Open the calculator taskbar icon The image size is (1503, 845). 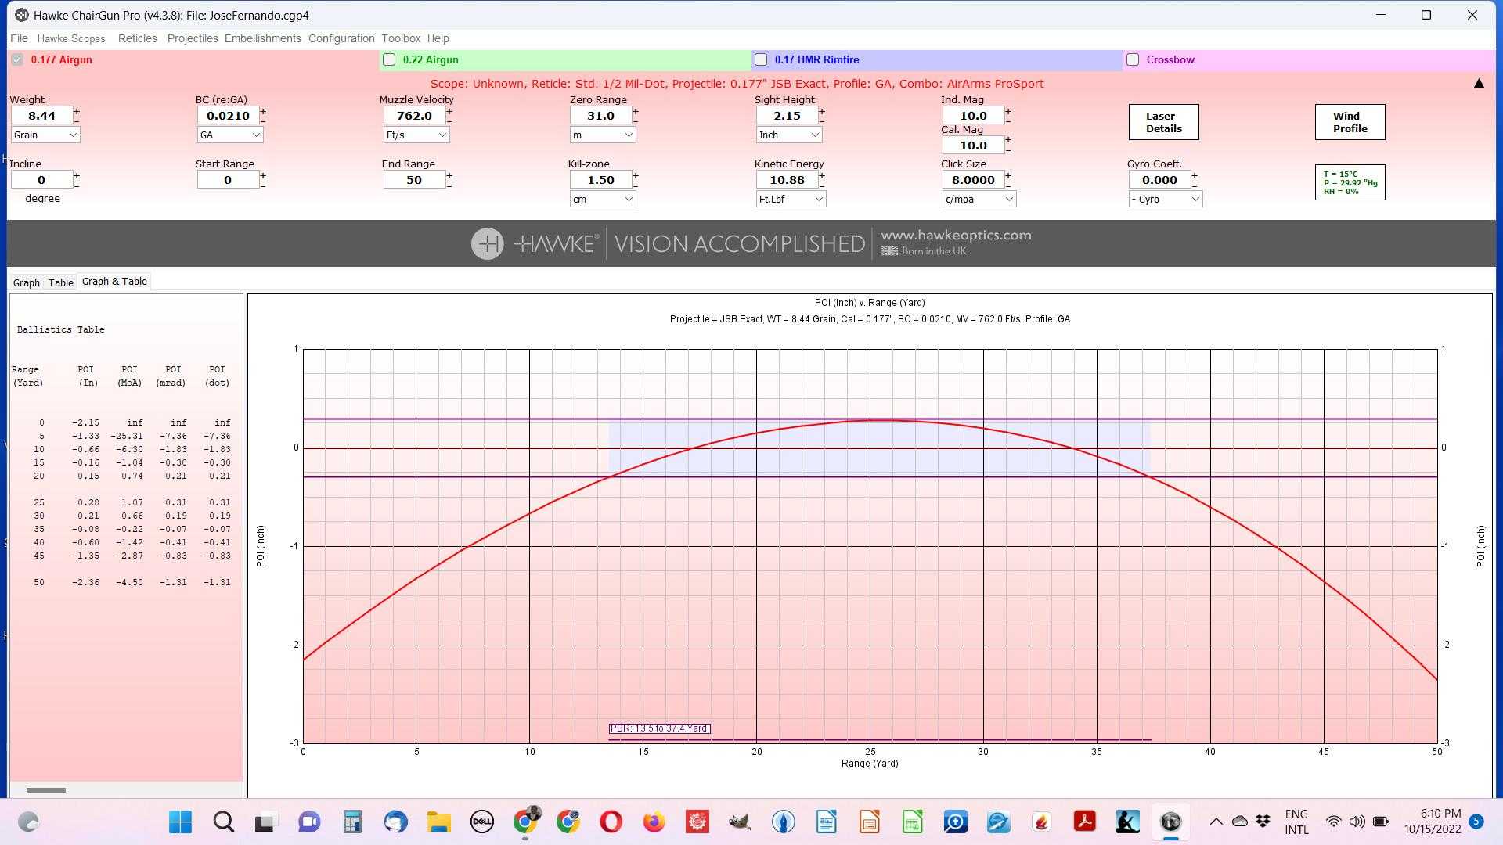click(x=352, y=822)
